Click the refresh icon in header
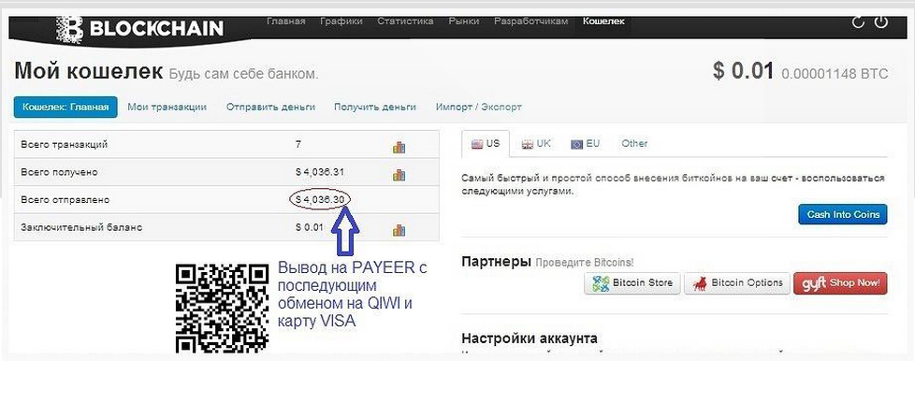The height and width of the screenshot is (403, 915). 858,22
